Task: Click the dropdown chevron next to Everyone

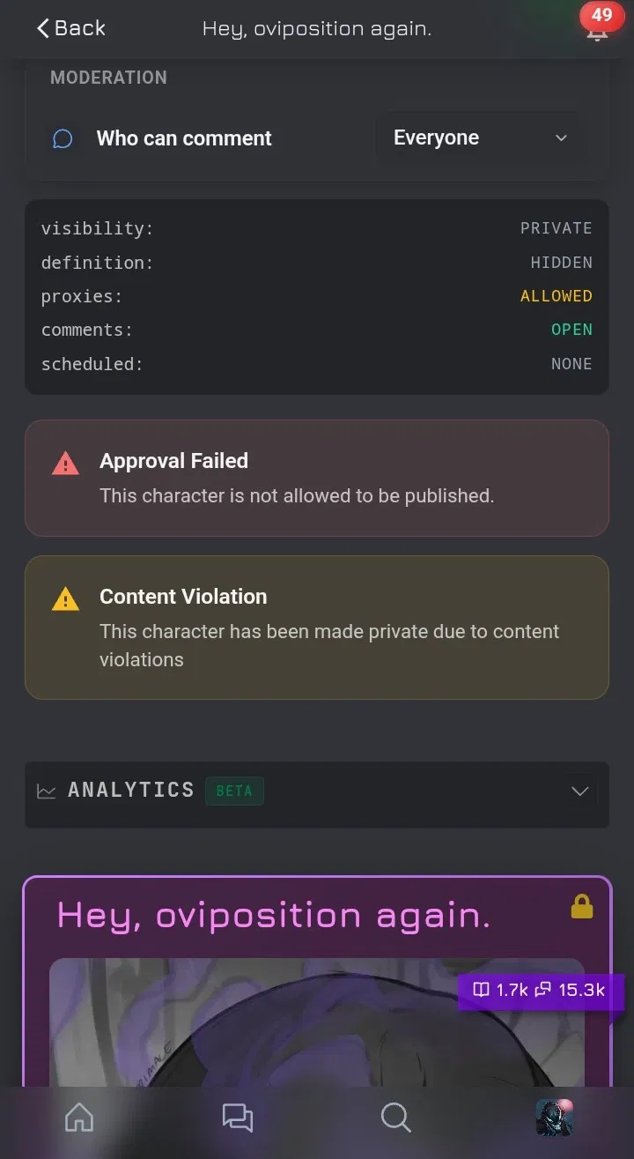Action: point(561,138)
